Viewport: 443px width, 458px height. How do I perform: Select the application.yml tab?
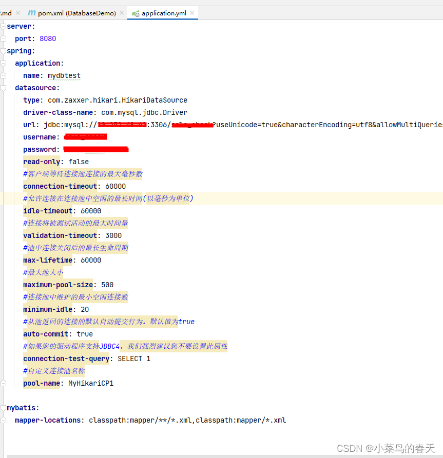point(164,13)
